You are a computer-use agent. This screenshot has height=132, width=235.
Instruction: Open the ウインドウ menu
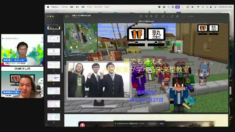98,7
